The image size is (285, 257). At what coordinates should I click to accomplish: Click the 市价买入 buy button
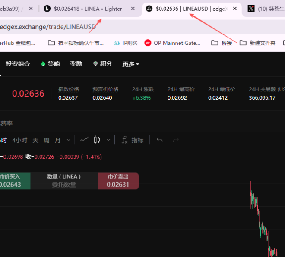(15, 181)
